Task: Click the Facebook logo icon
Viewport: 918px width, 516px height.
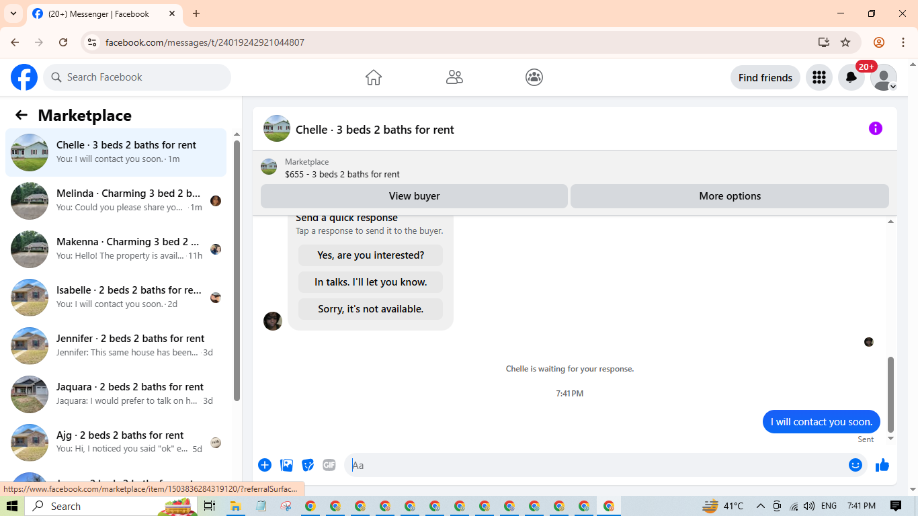Action: click(x=24, y=77)
